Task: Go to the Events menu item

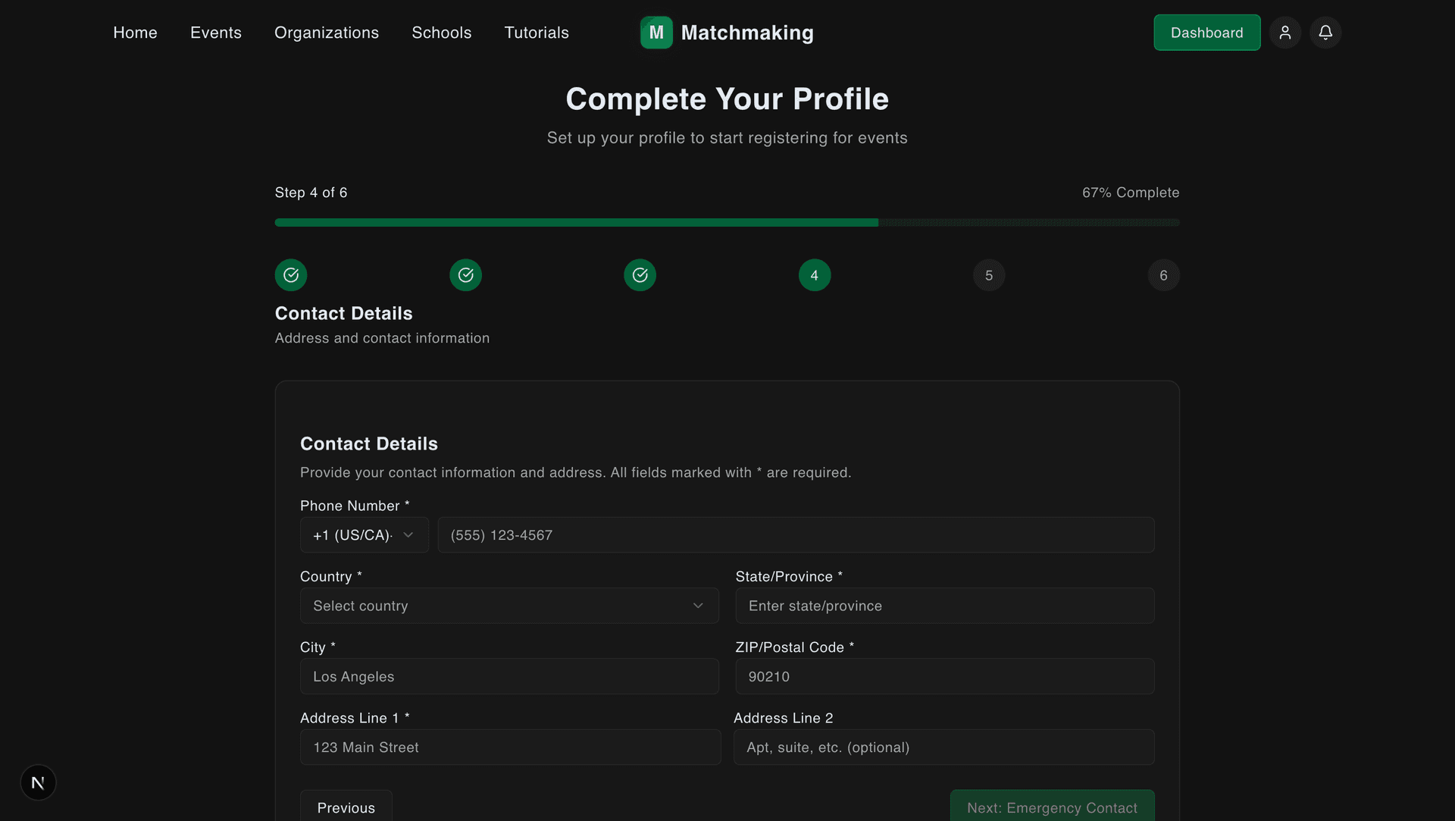Action: tap(216, 33)
